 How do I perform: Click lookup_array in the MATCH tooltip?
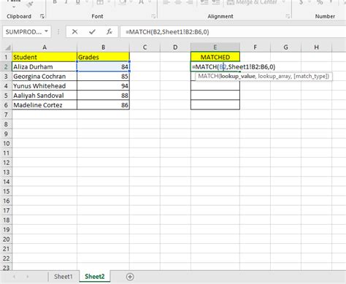[x=274, y=77]
